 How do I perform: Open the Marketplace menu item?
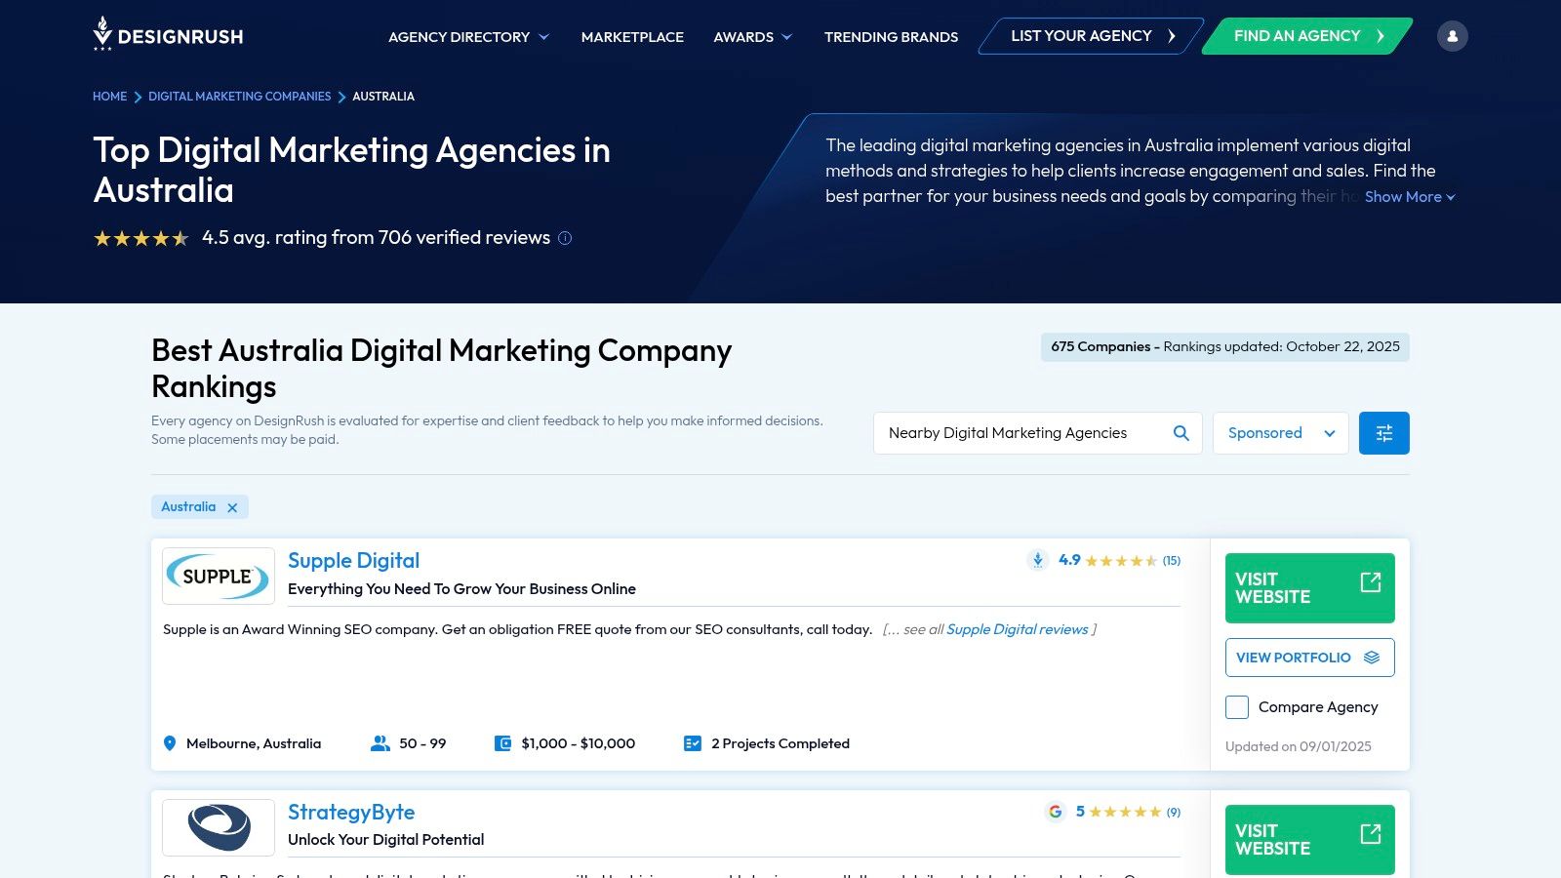632,37
